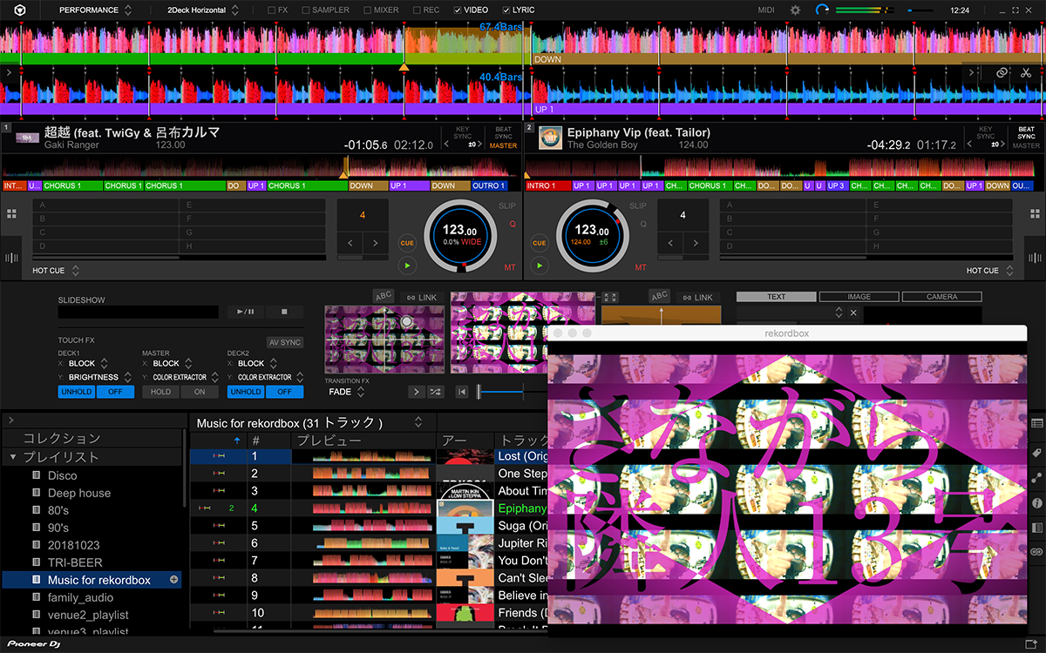Set deck 2 as MASTER
The image size is (1046, 653).
click(1026, 145)
